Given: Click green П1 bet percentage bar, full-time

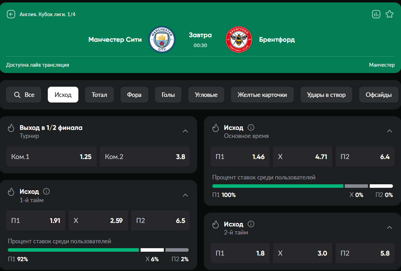Looking at the screenshot, I should point(278,186).
